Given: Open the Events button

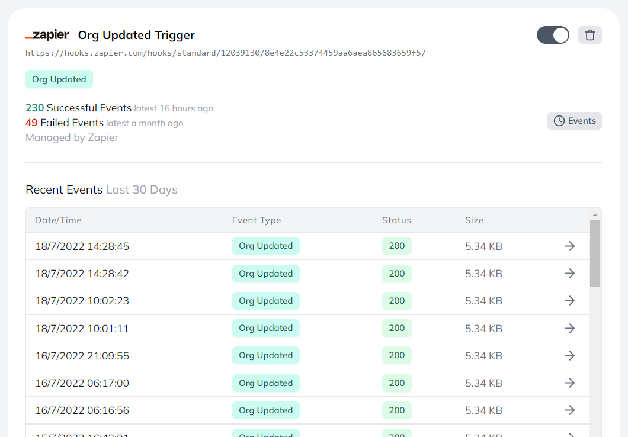Looking at the screenshot, I should pyautogui.click(x=574, y=120).
